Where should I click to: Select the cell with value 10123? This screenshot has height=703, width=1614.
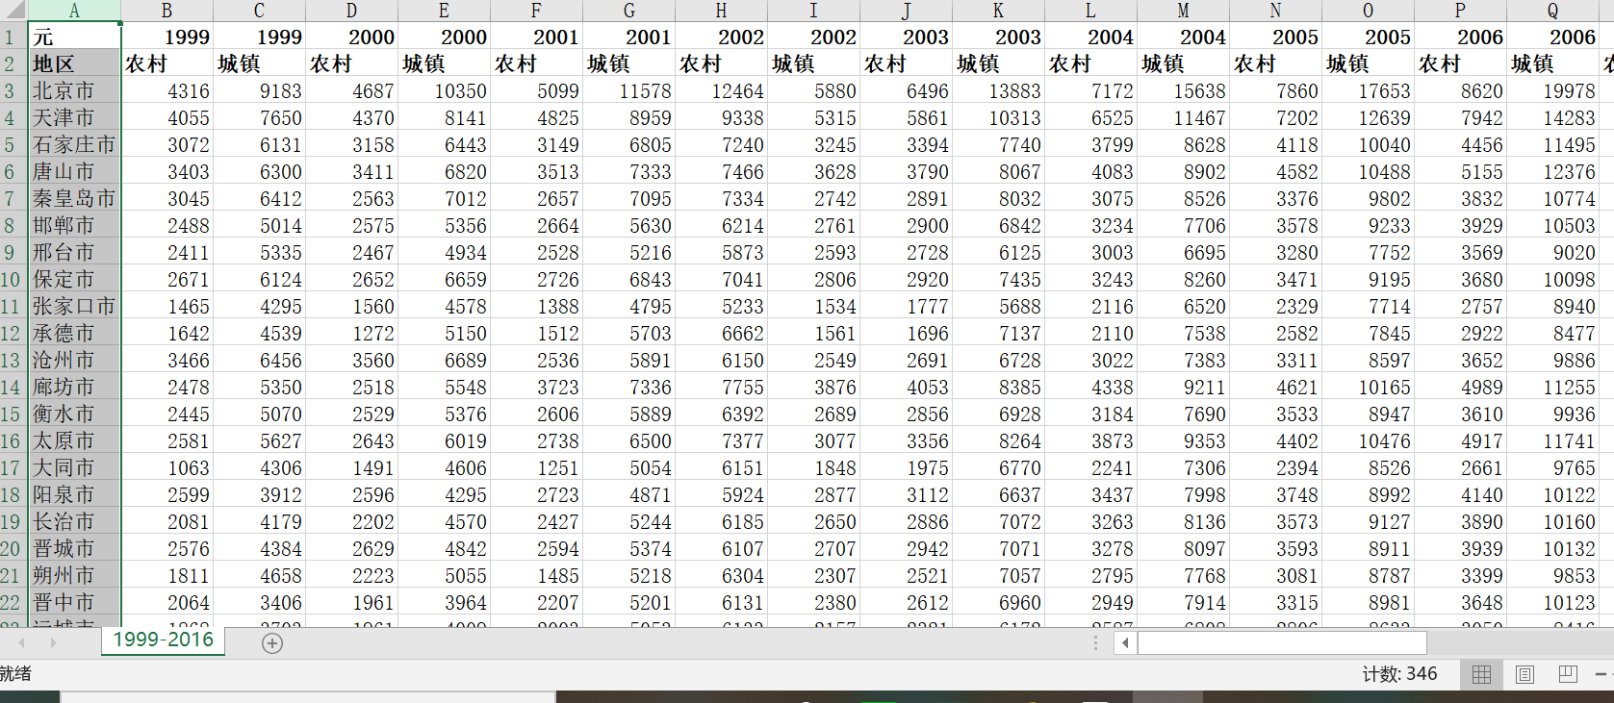tap(1552, 603)
